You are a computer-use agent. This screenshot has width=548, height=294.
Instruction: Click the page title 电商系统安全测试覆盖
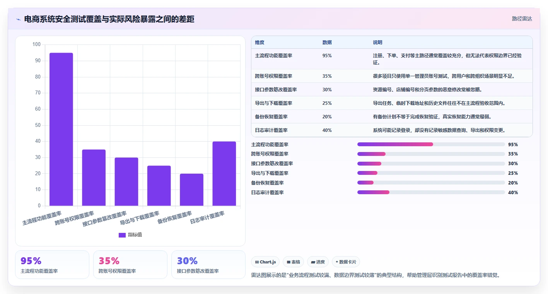point(109,19)
